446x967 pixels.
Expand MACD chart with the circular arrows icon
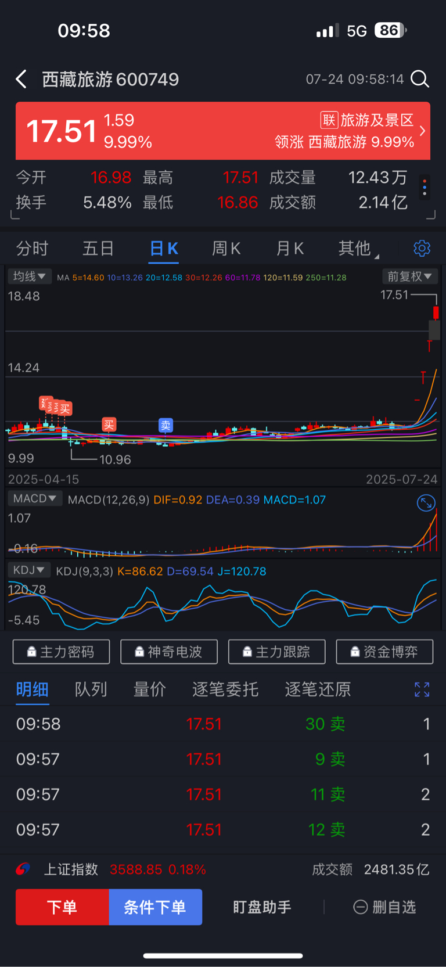click(426, 503)
